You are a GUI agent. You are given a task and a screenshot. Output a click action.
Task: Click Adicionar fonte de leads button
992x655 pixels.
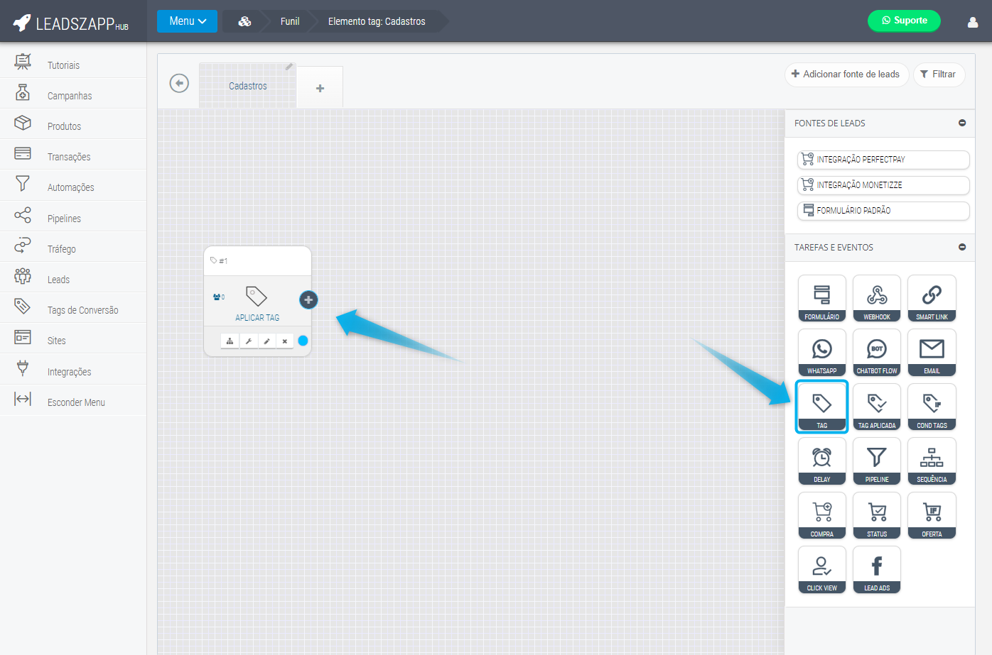point(846,74)
